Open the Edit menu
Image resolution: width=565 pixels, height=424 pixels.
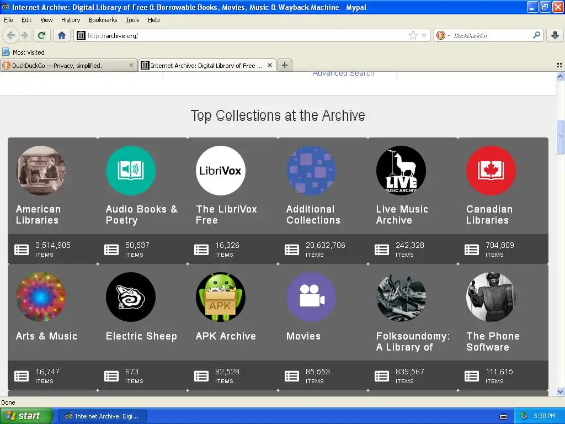pos(26,20)
